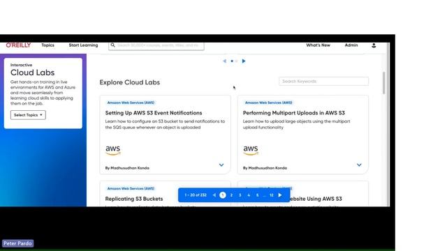
Task: Open Replicating S3 Buckets lab
Action: click(x=134, y=199)
